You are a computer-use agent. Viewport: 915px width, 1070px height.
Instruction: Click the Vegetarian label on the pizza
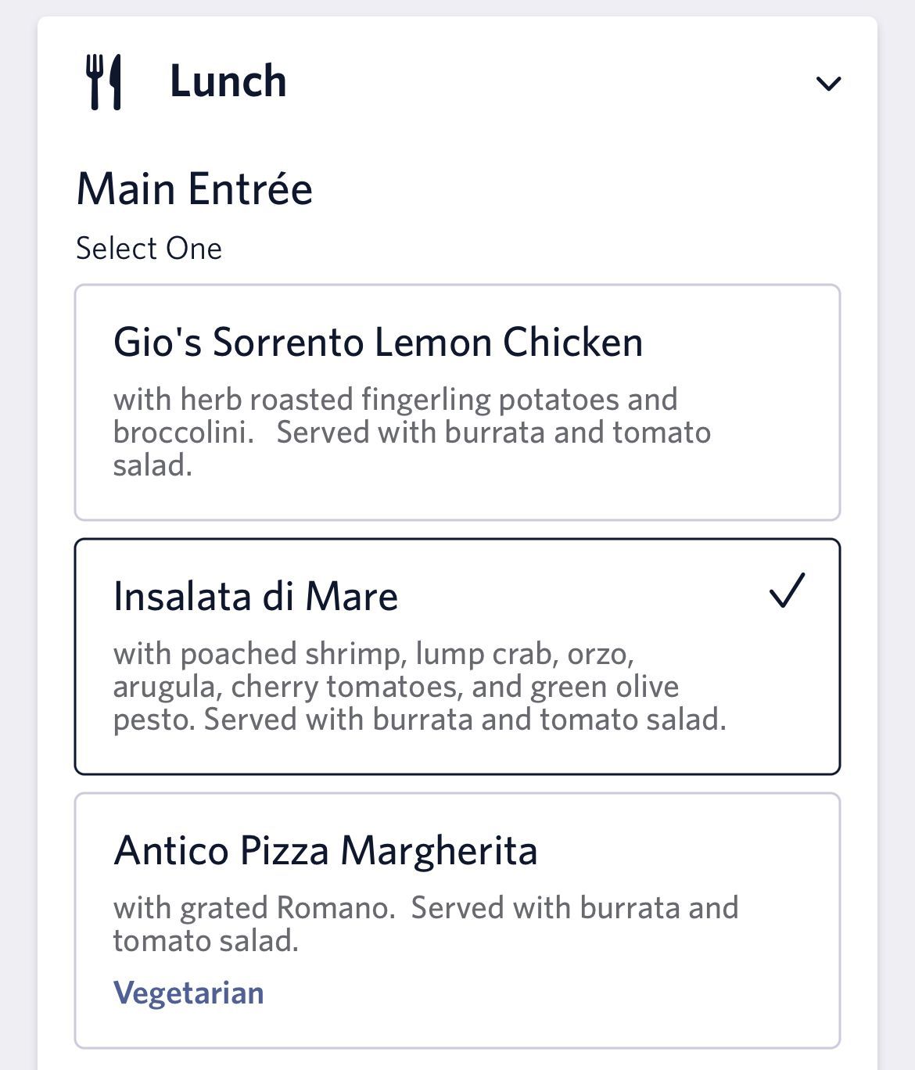pyautogui.click(x=188, y=993)
